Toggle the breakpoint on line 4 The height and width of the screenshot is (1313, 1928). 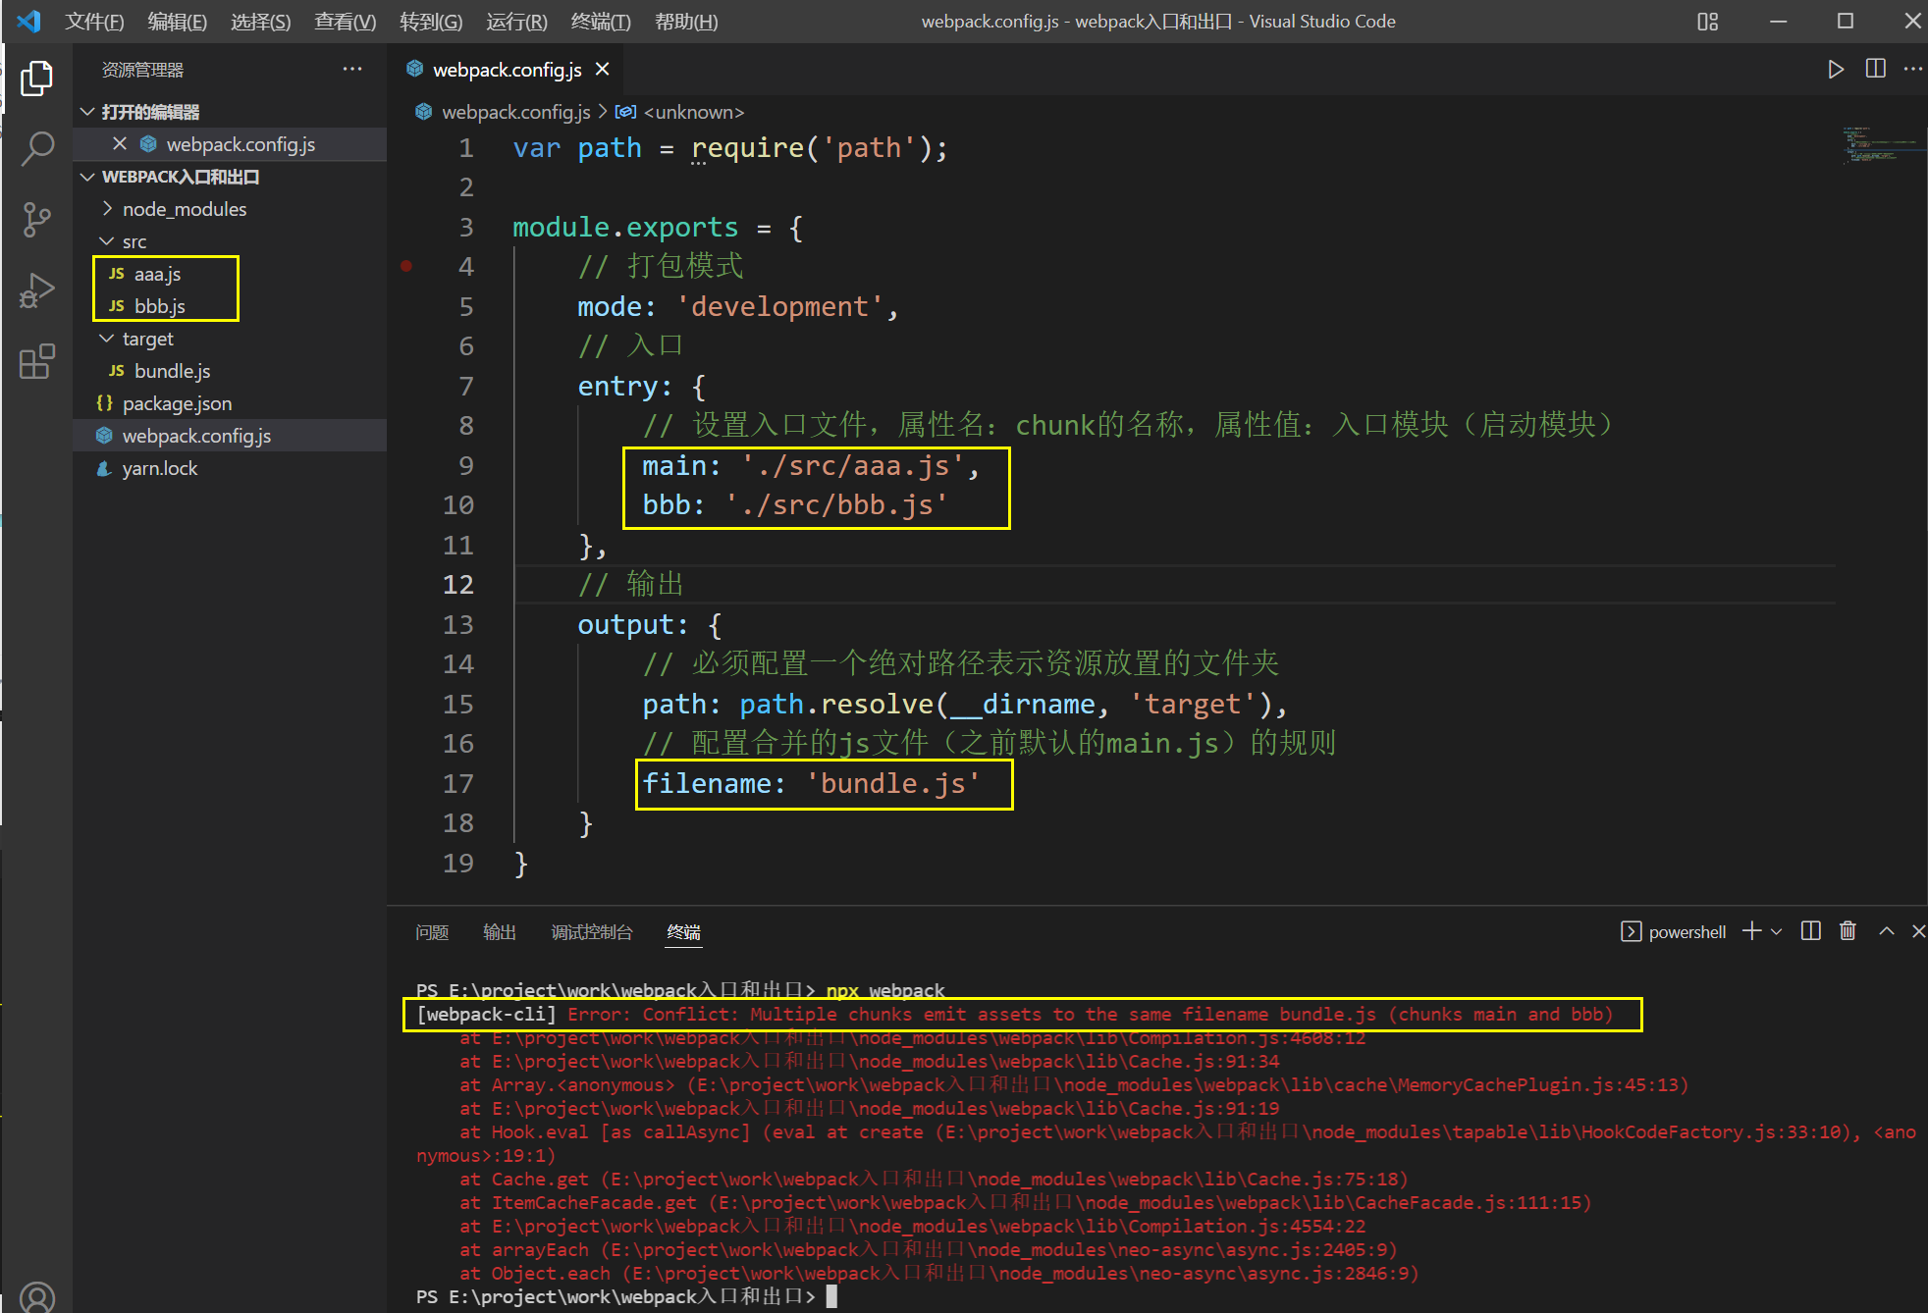(406, 266)
